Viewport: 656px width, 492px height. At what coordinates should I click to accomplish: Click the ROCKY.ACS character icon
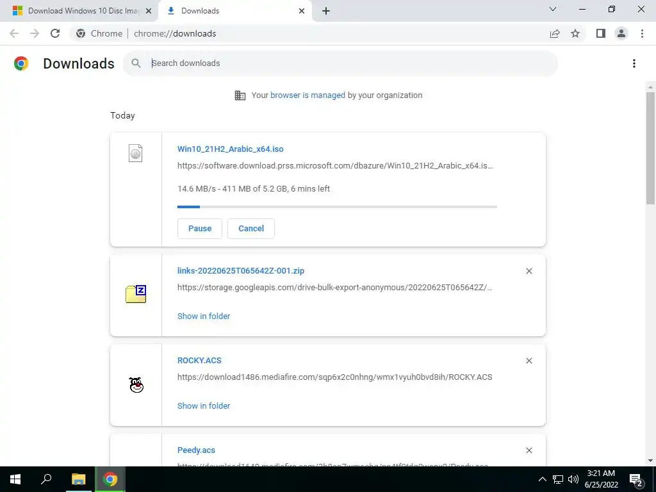(136, 384)
